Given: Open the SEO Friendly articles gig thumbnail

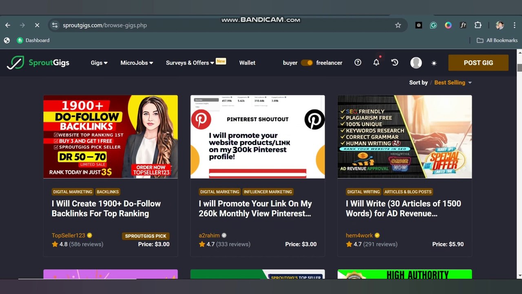Looking at the screenshot, I should click(x=405, y=137).
